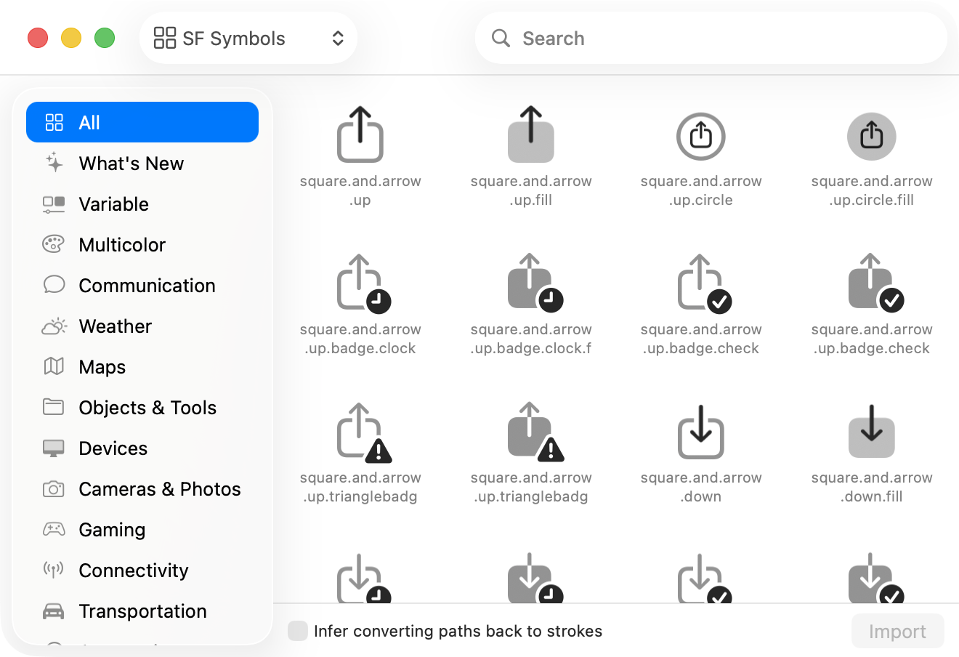This screenshot has height=657, width=959.
Task: Click the Search symbols field
Action: click(711, 38)
